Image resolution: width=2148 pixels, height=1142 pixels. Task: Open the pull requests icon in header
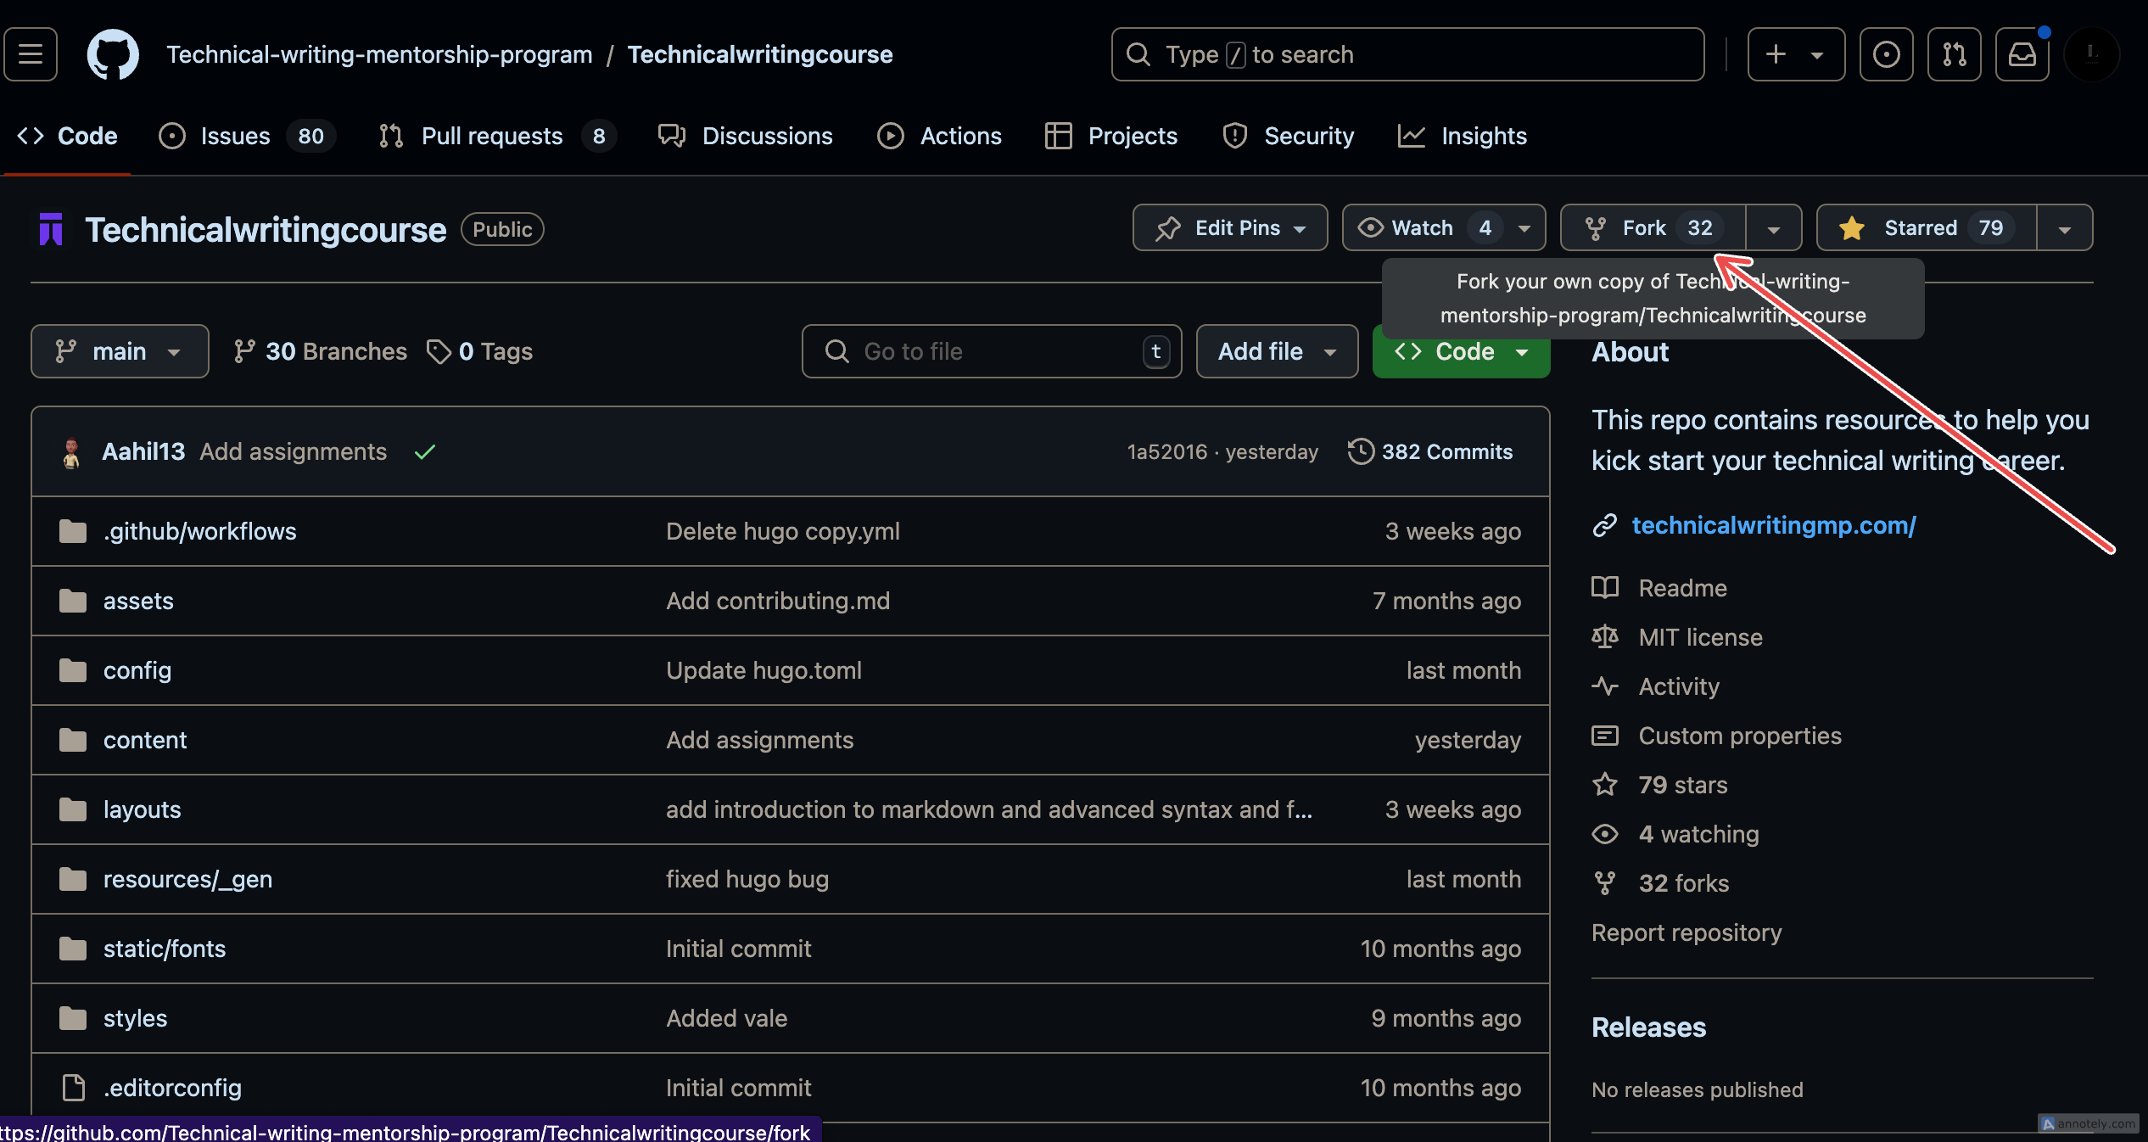1954,54
